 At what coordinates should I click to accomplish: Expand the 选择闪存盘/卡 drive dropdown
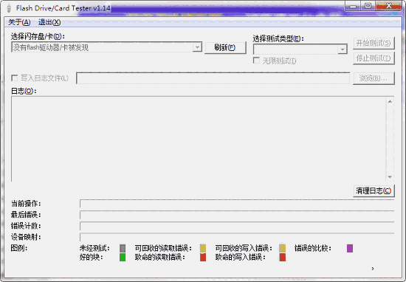pos(197,47)
